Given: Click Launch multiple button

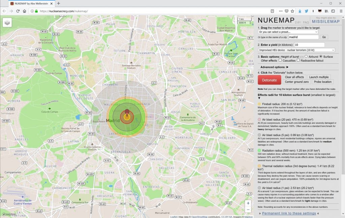Looking at the screenshot, I should [319, 77].
